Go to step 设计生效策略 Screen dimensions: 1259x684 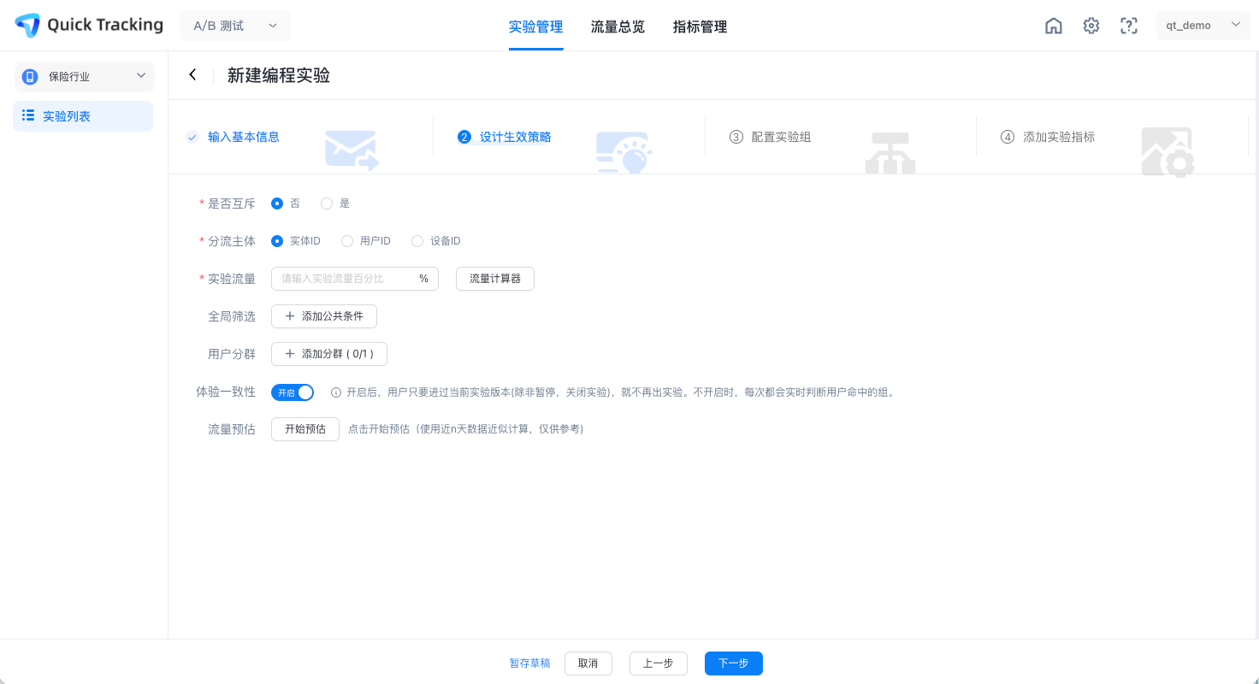tap(516, 137)
